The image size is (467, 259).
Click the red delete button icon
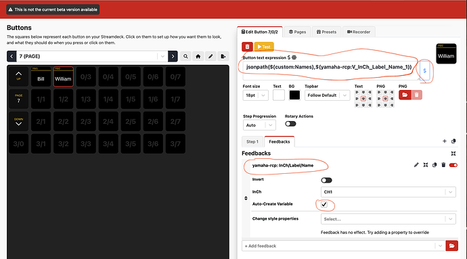[247, 47]
